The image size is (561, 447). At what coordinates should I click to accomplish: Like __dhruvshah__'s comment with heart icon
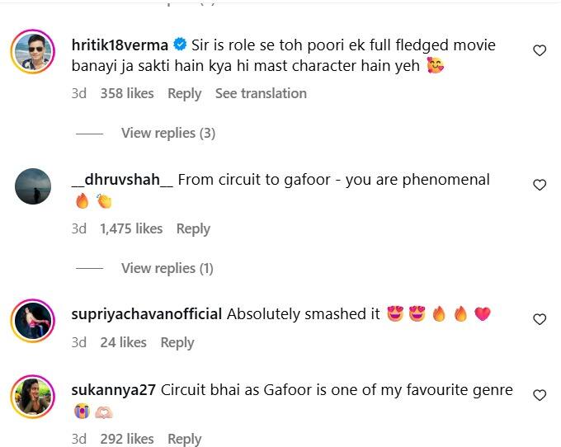click(540, 185)
